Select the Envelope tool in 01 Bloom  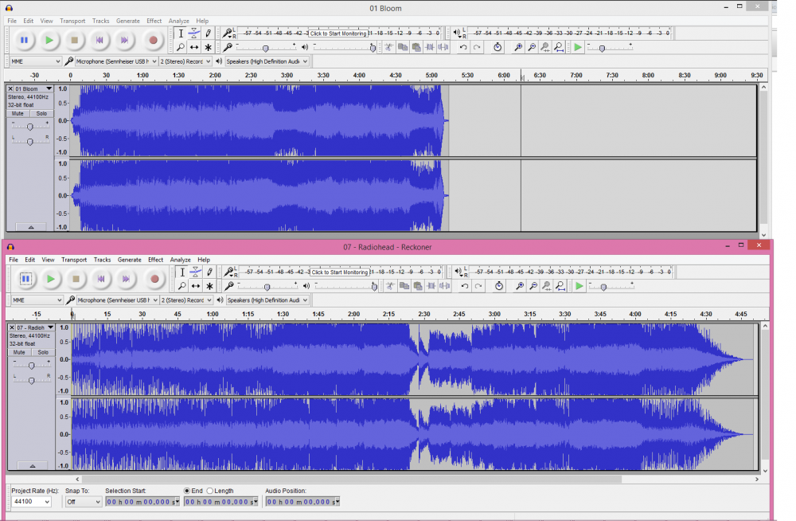pyautogui.click(x=194, y=33)
